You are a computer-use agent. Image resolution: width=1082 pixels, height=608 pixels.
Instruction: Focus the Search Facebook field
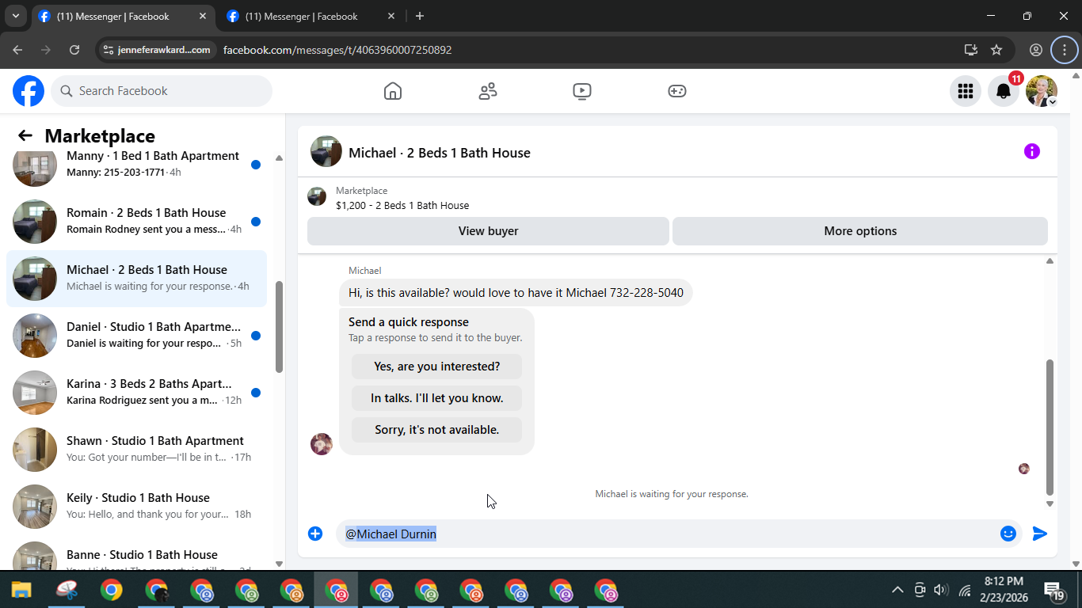(x=162, y=91)
